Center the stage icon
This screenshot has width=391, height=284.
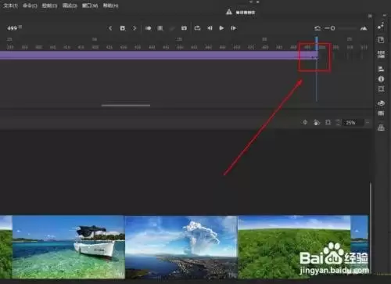(x=305, y=122)
